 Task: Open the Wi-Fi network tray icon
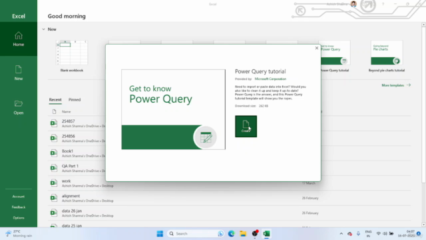[378, 233]
